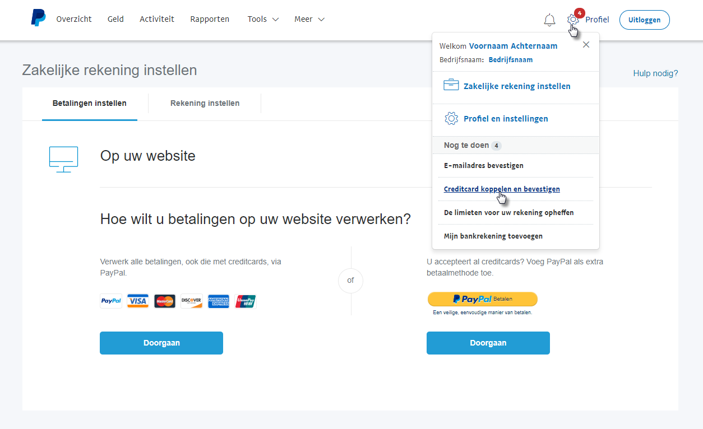The height and width of the screenshot is (429, 703).
Task: Click the monitor icon next to Op uw website
Action: click(63, 159)
